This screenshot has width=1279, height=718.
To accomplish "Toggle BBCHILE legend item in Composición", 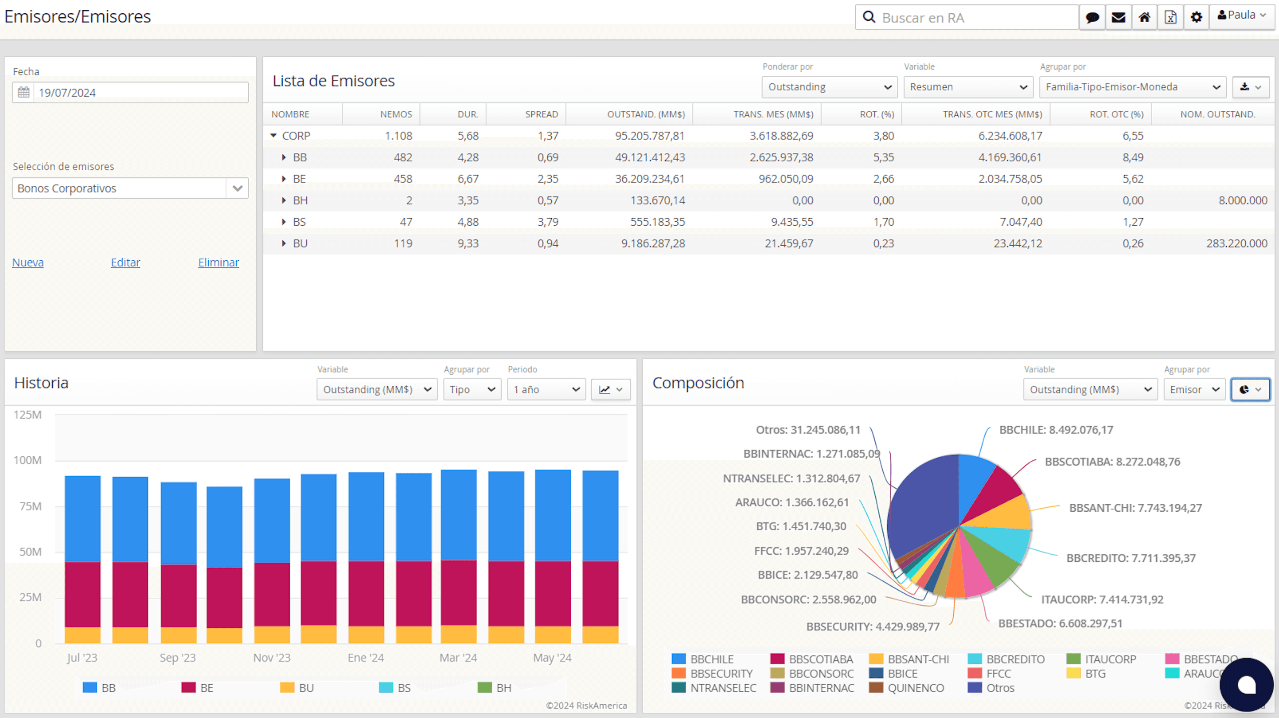I will point(702,659).
